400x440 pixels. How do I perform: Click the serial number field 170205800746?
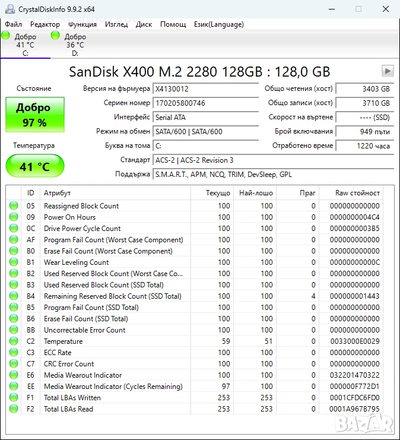tap(205, 103)
